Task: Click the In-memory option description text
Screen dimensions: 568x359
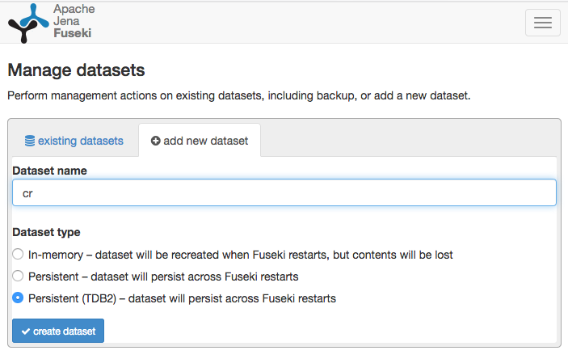Action: point(241,255)
